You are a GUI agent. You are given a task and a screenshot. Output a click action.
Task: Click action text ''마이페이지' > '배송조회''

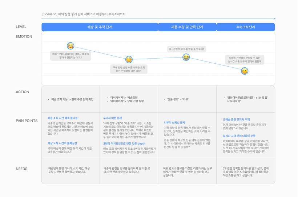[x=124, y=98]
